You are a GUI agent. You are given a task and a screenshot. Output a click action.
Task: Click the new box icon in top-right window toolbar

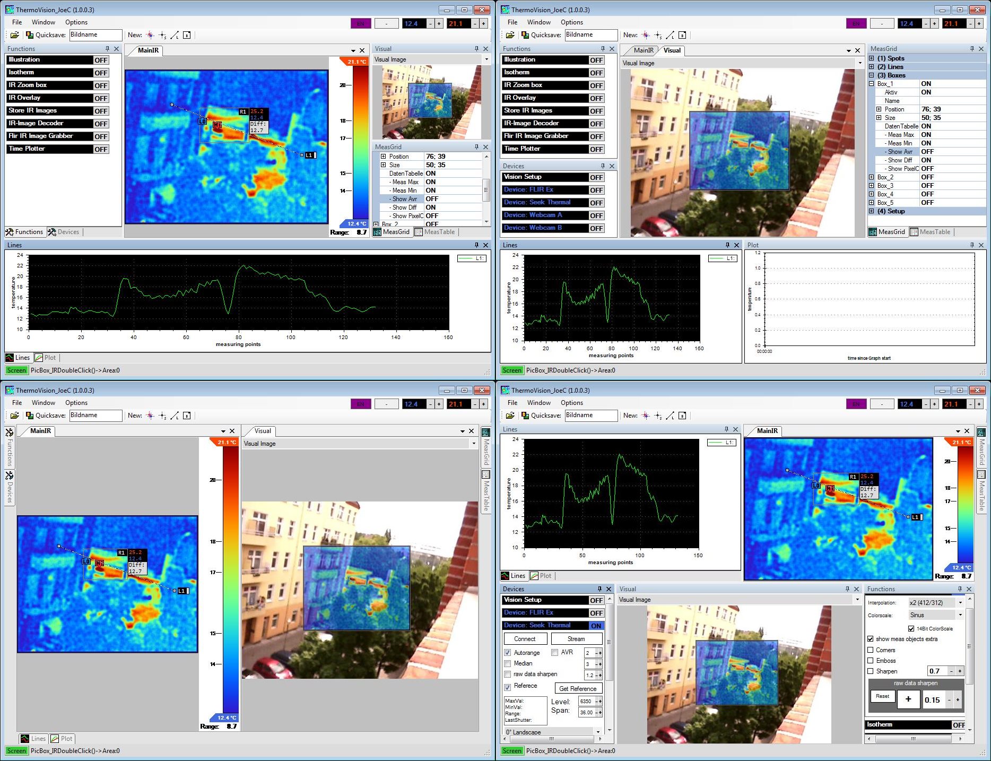coord(682,35)
